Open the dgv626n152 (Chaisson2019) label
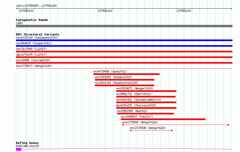This screenshot has width=240, height=152. tap(136, 105)
